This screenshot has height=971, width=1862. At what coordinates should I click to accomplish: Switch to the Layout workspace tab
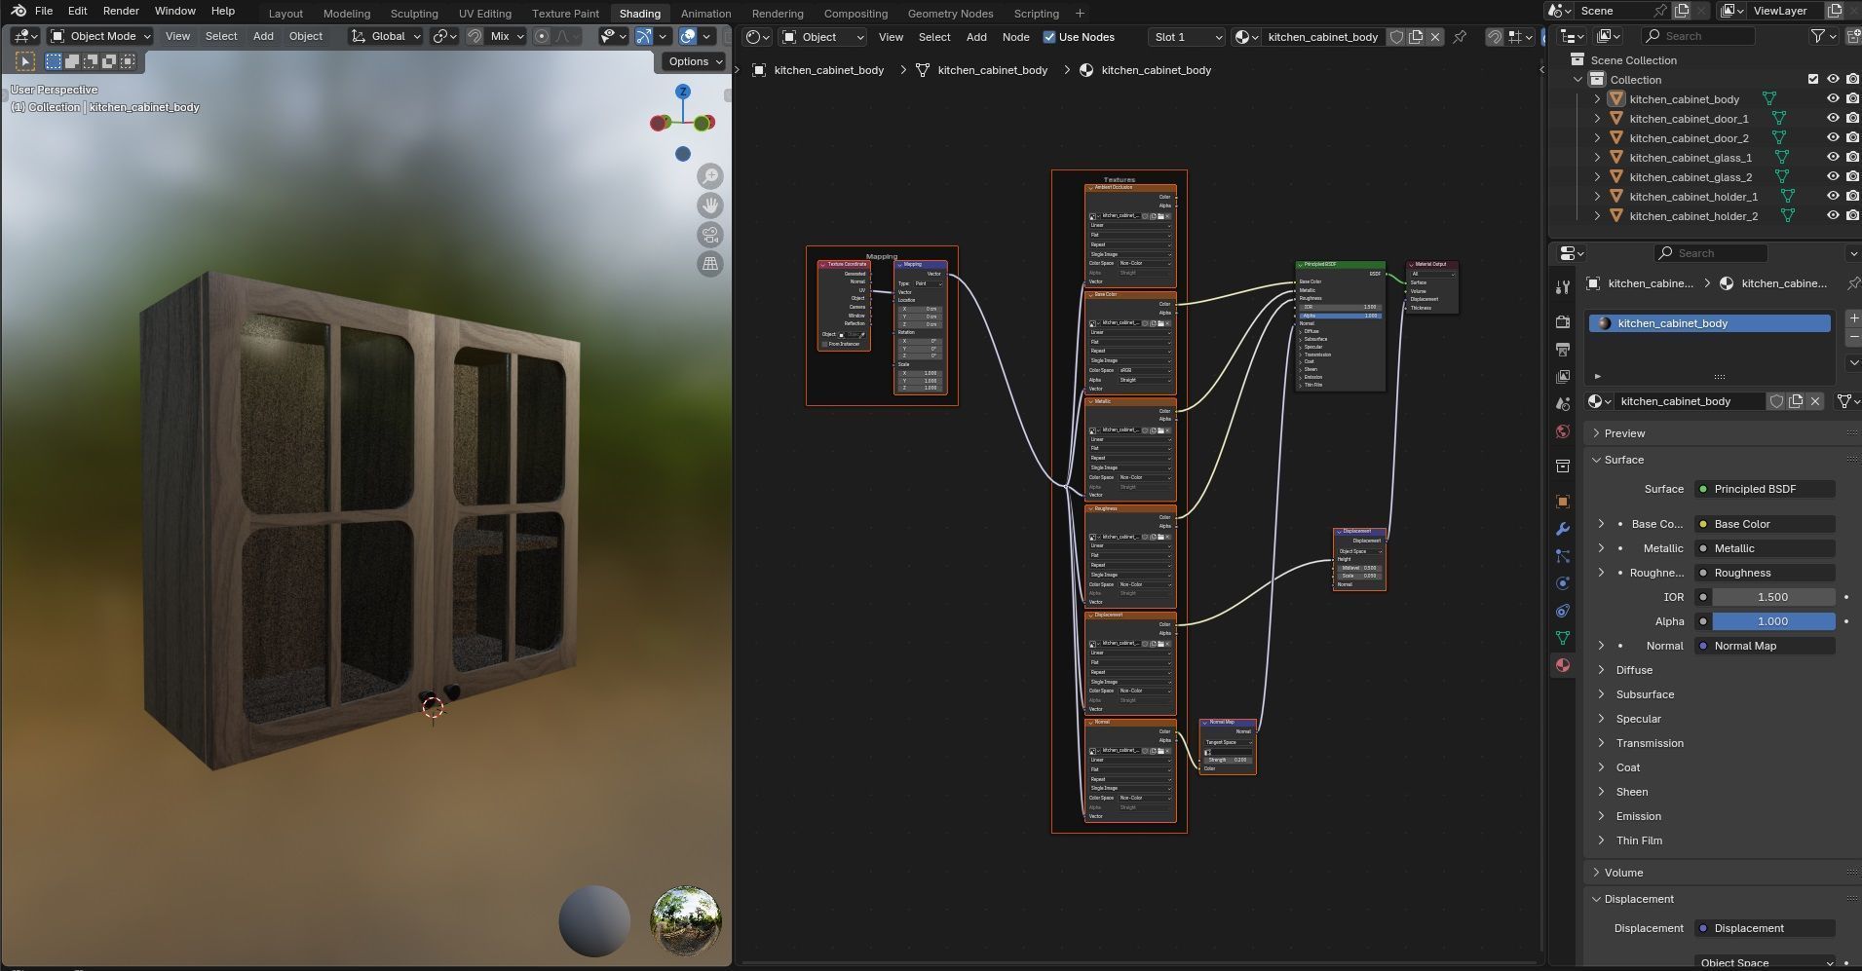(285, 14)
